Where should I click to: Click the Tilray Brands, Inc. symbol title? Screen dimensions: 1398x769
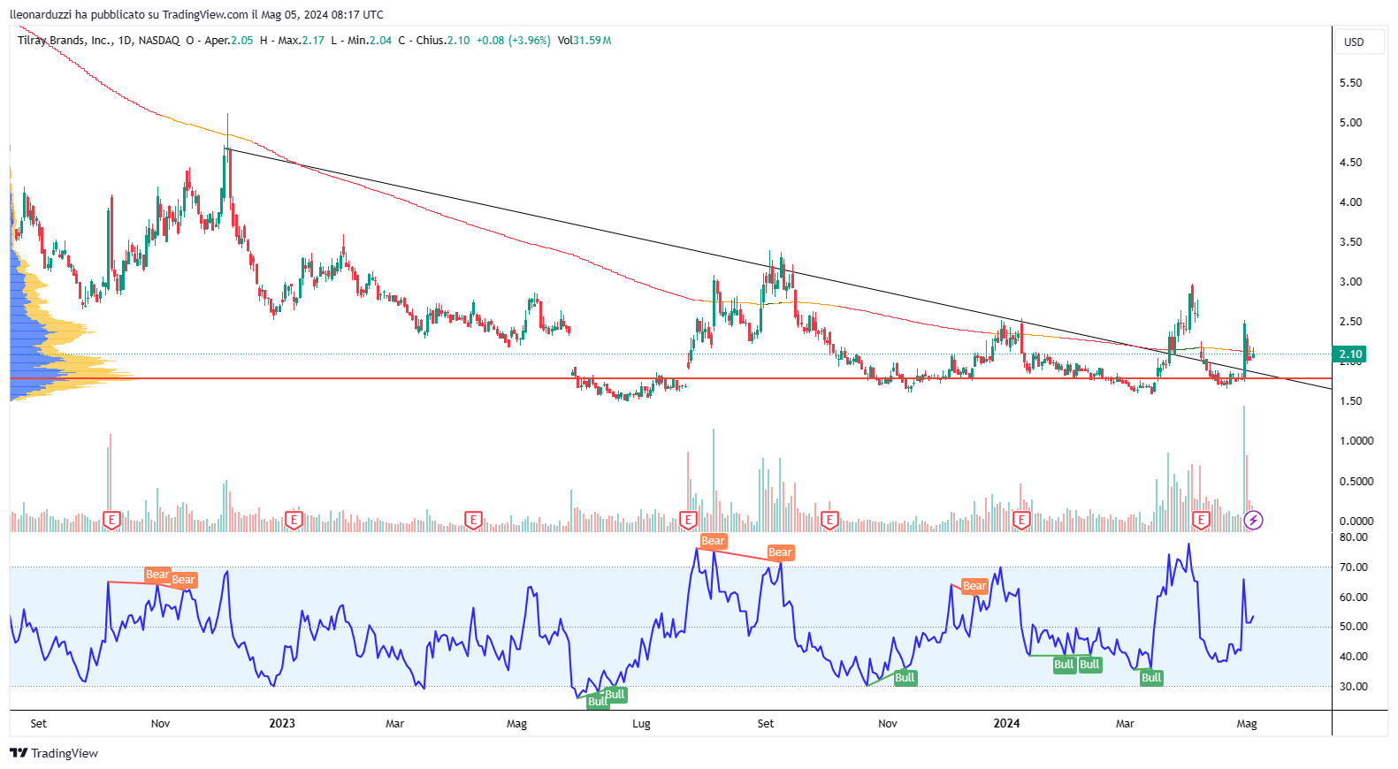(65, 41)
